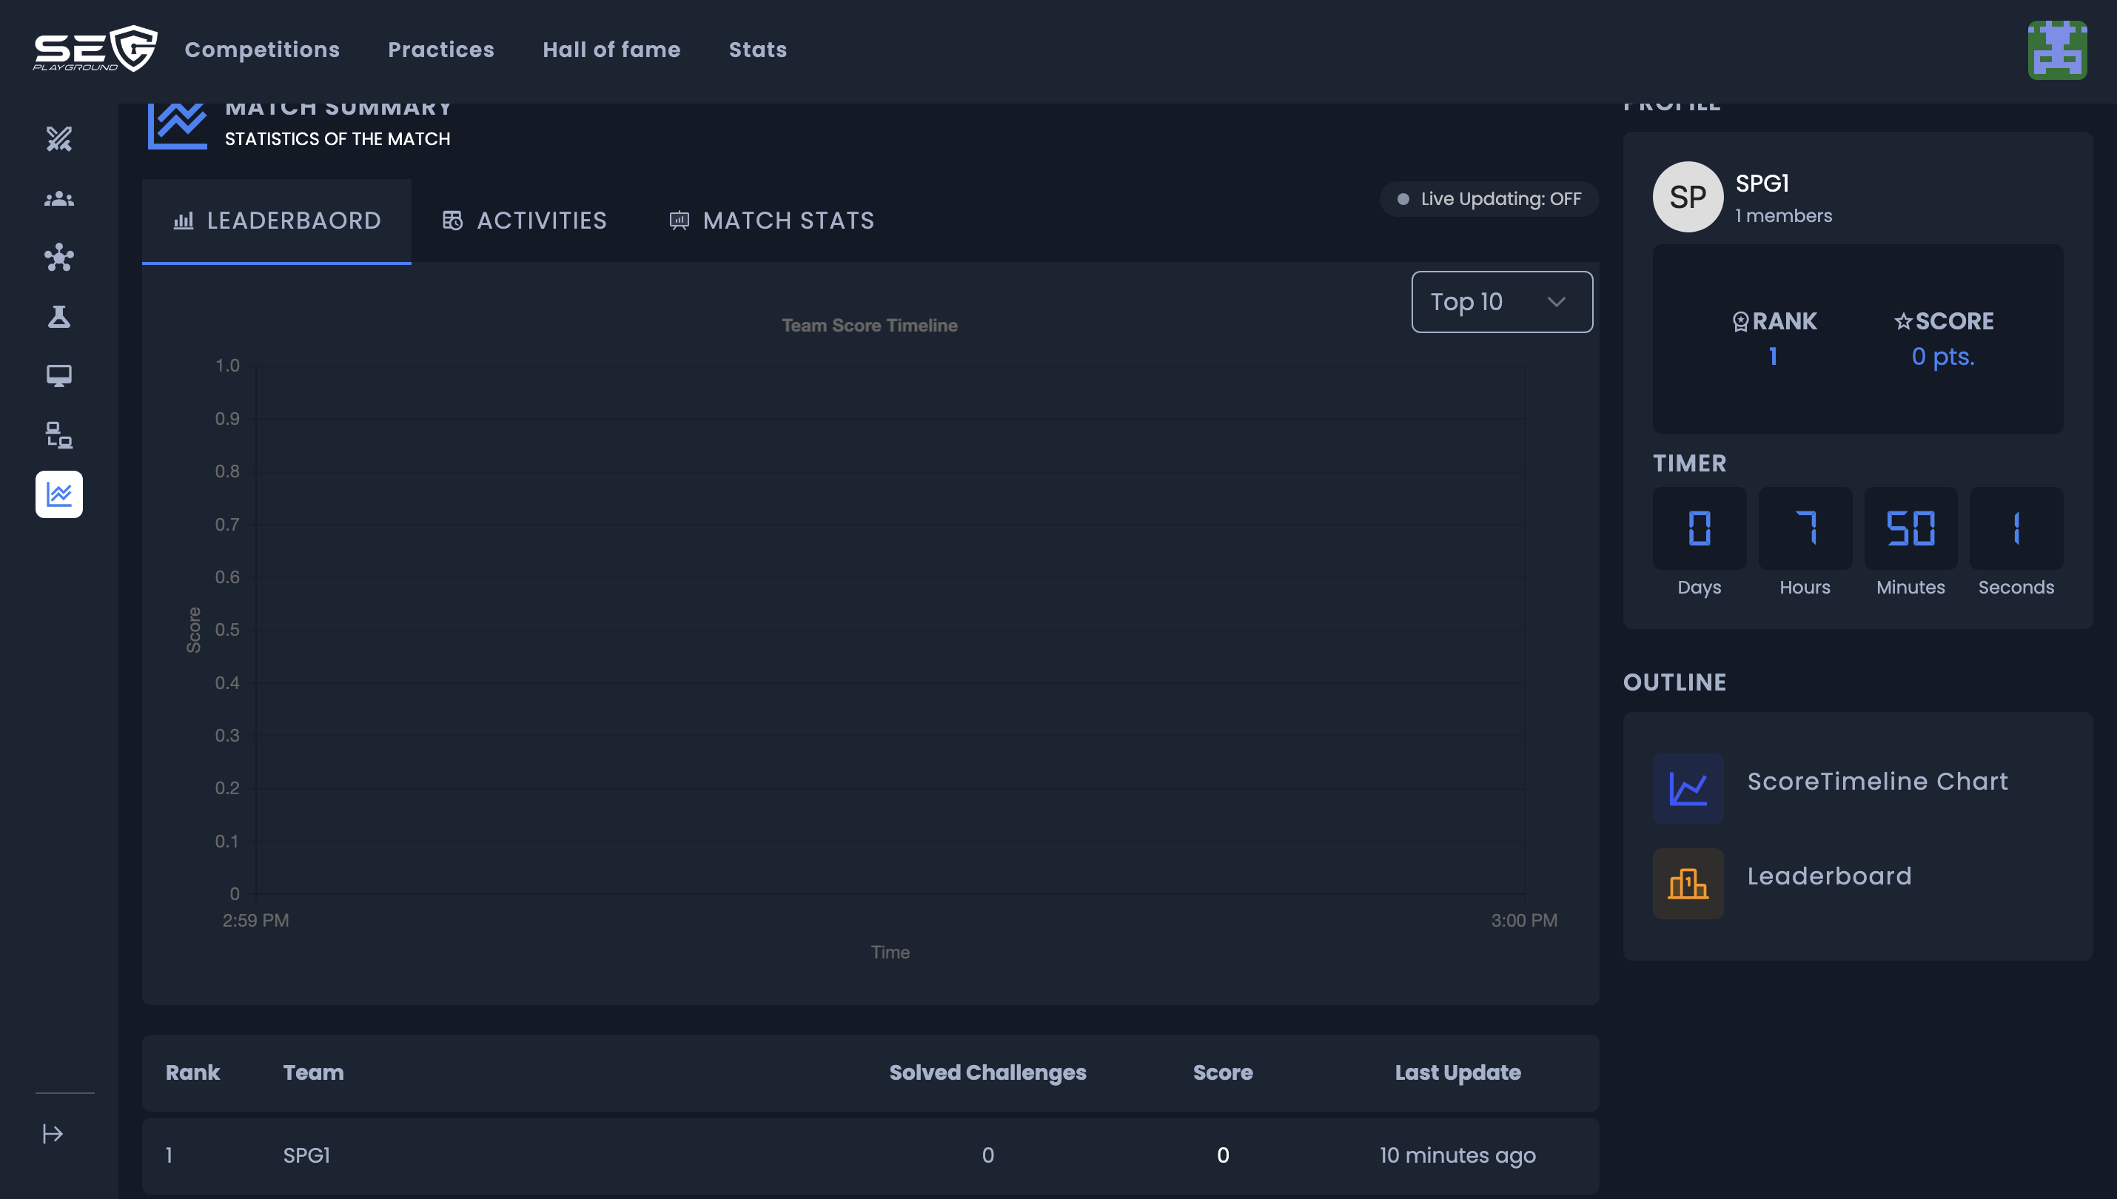Select the Leaderbaord tab

coord(277,221)
